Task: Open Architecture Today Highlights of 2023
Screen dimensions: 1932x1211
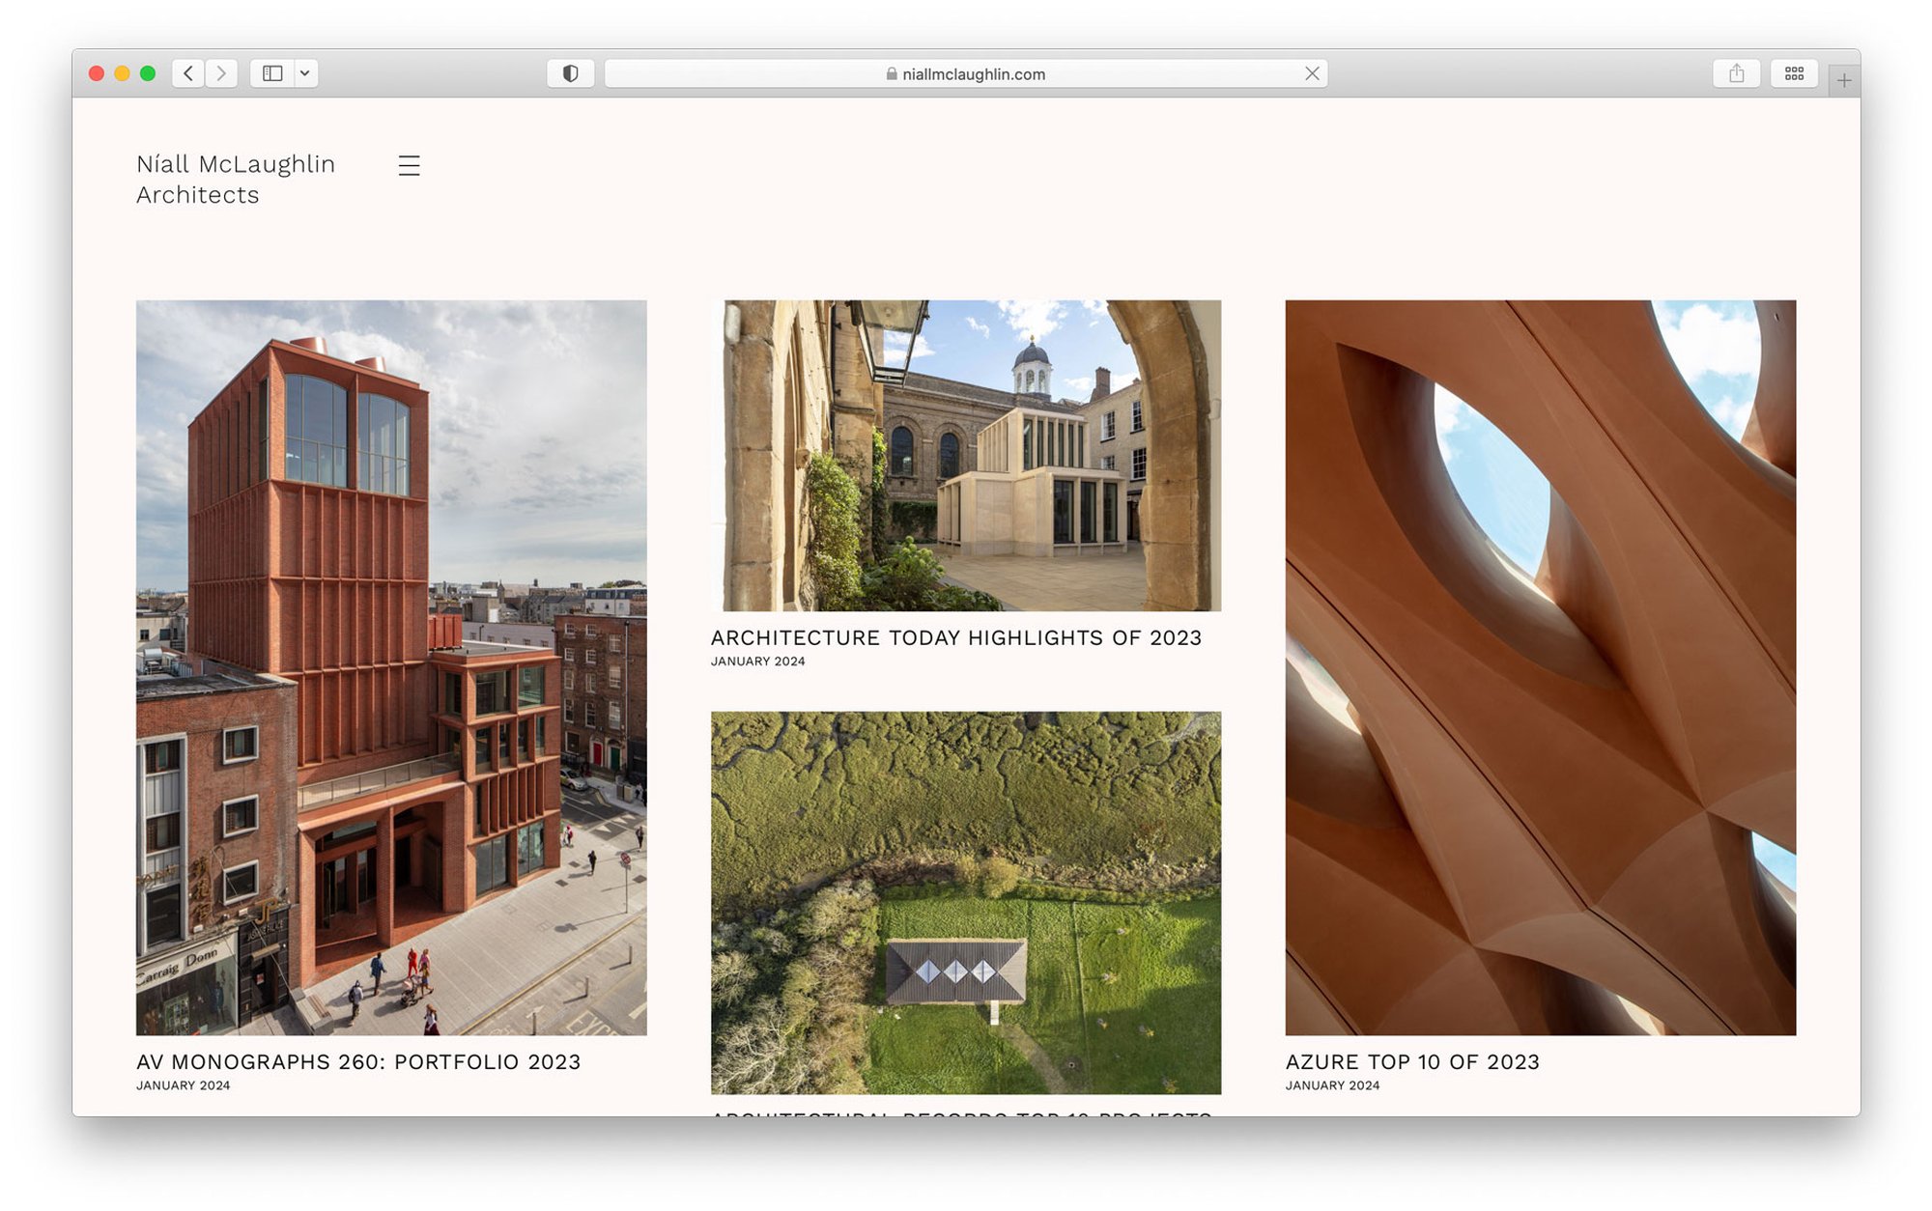Action: tap(955, 637)
